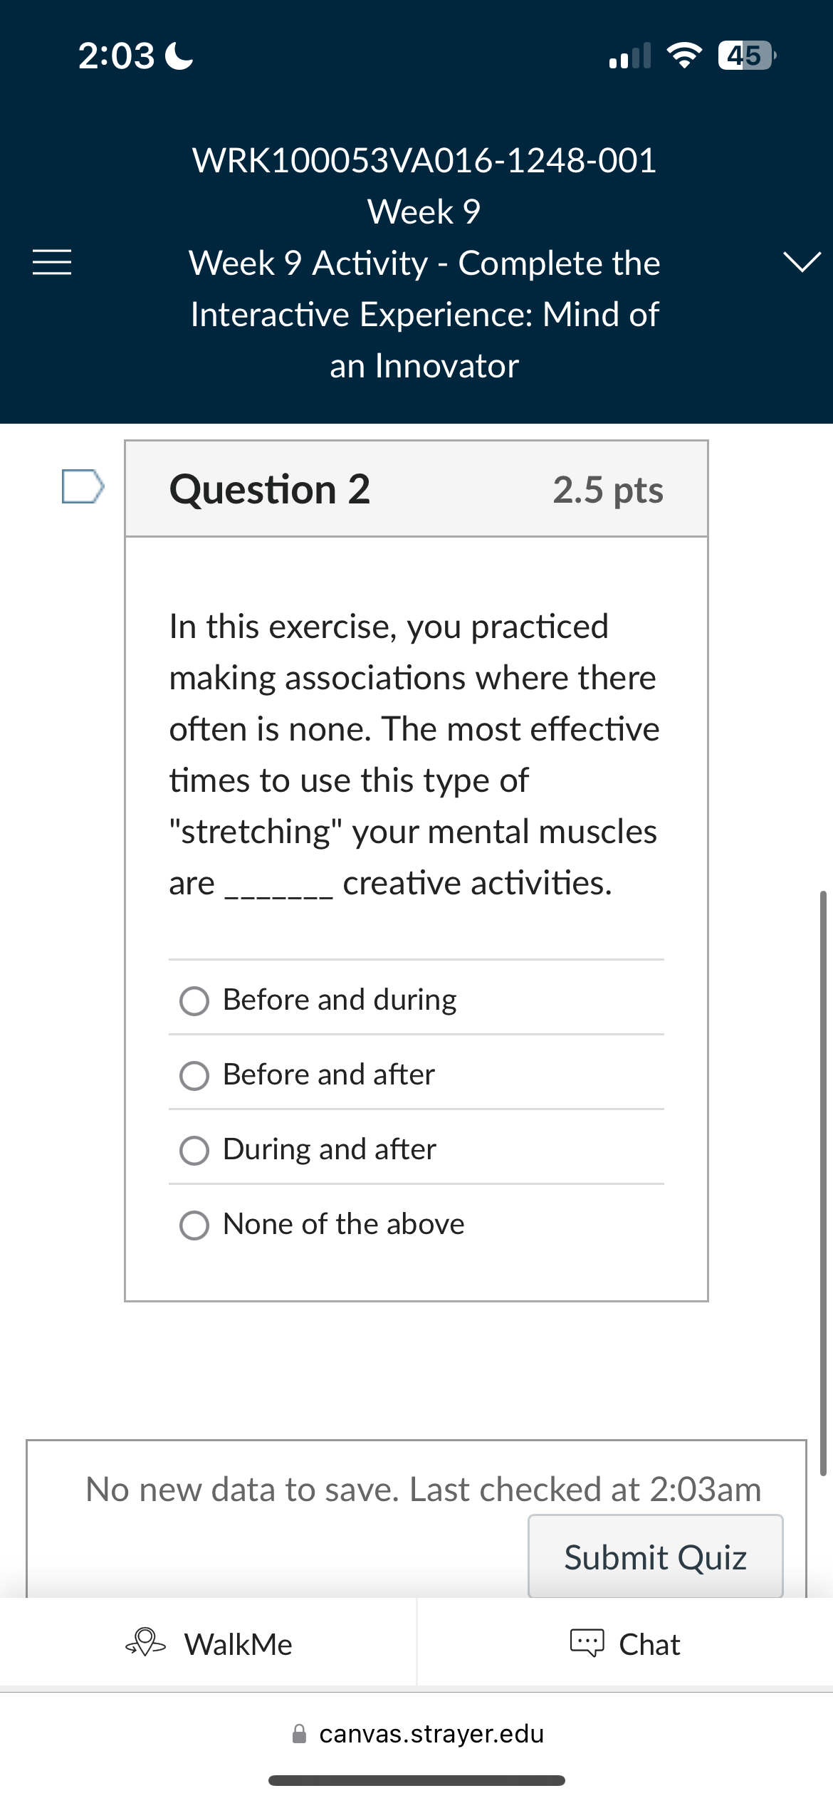Screen dimensions: 833x1803
Task: Select the 'Before and during' answer option
Action: point(194,1001)
